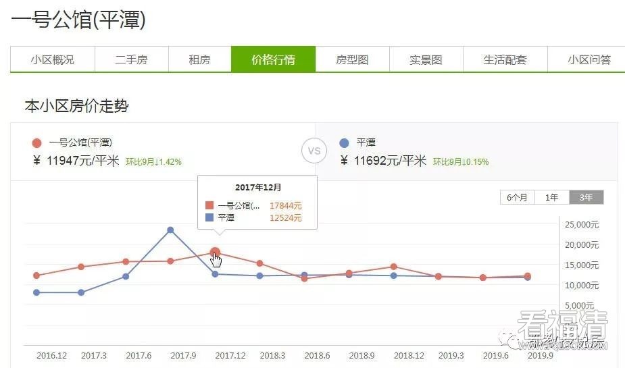625x368 pixels.
Task: Click the blue tooltip swatch for 平潭
Action: coord(209,218)
